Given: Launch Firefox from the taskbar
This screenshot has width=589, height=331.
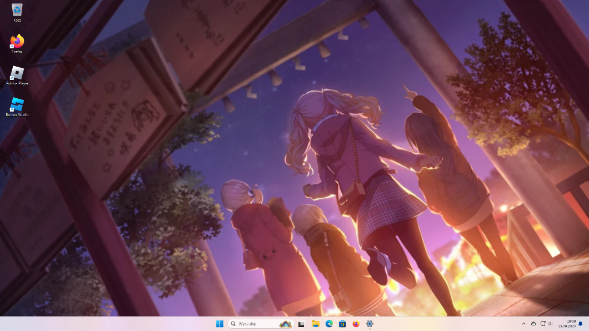Looking at the screenshot, I should click(356, 324).
